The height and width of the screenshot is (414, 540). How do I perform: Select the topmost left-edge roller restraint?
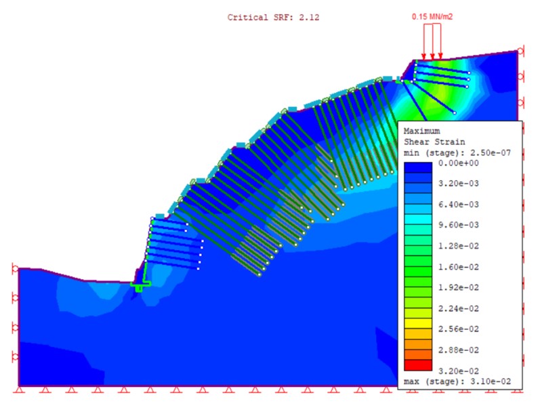[14, 269]
